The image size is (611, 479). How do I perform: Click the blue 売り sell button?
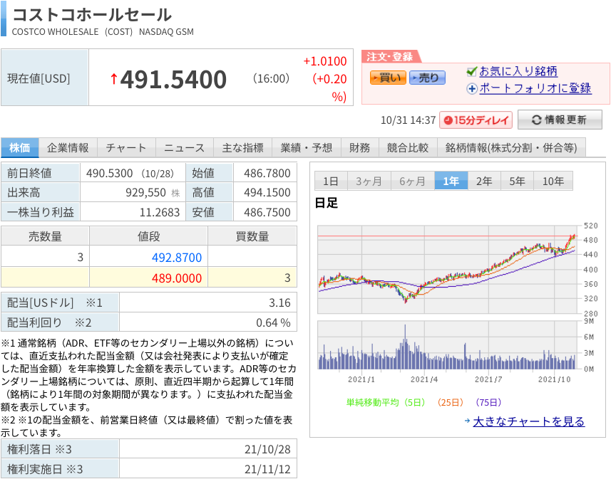427,78
